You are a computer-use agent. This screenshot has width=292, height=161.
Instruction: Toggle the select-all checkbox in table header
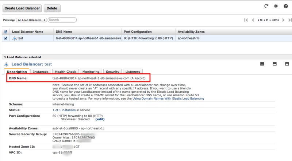point(5,32)
